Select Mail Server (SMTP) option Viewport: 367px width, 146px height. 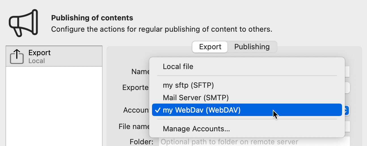(196, 98)
